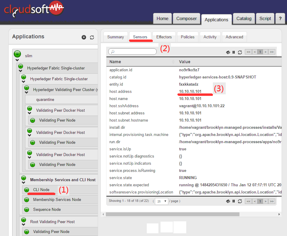This screenshot has width=287, height=236.
Task: Collapse the first Validating Peer Docker Host
Action: click(29, 113)
